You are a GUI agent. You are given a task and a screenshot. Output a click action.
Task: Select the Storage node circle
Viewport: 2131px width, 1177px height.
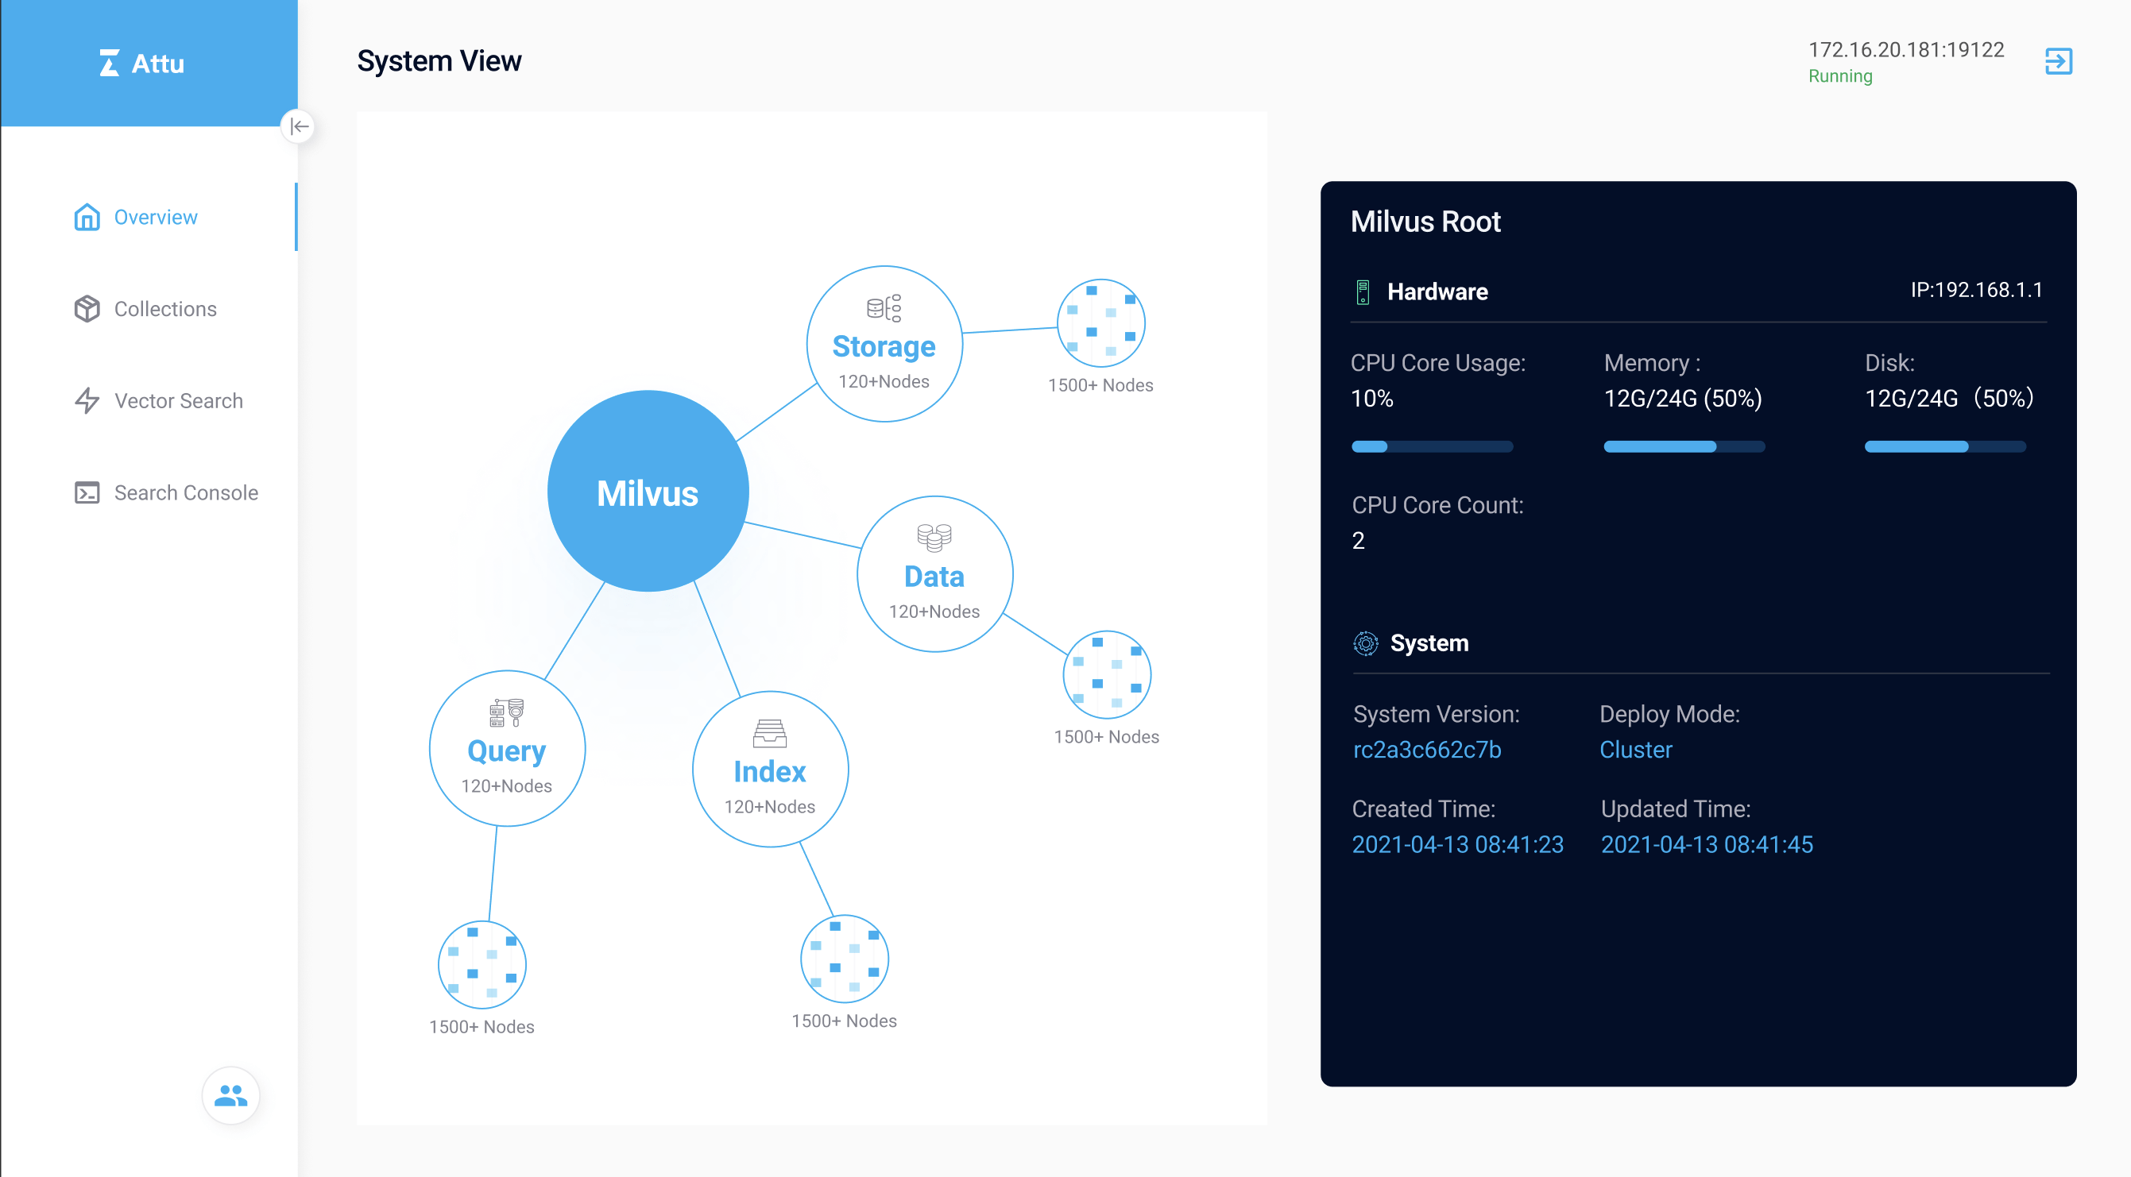click(x=884, y=344)
